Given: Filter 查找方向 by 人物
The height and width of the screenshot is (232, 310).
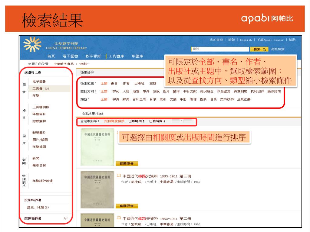Looking at the screenshot, I should point(126,91).
